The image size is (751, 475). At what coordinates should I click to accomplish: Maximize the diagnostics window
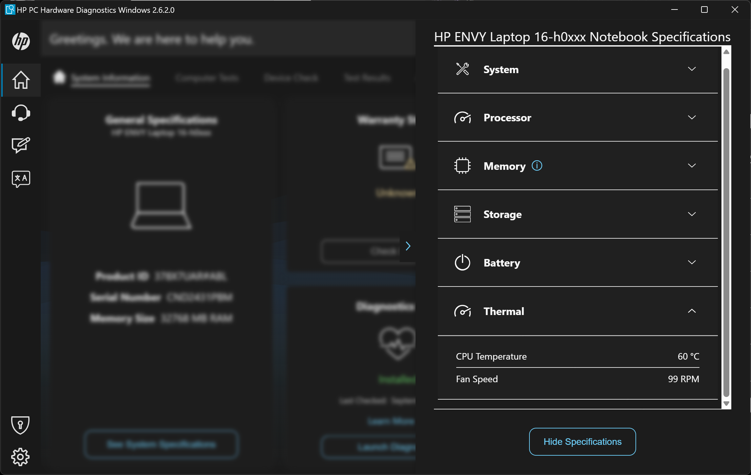click(704, 10)
